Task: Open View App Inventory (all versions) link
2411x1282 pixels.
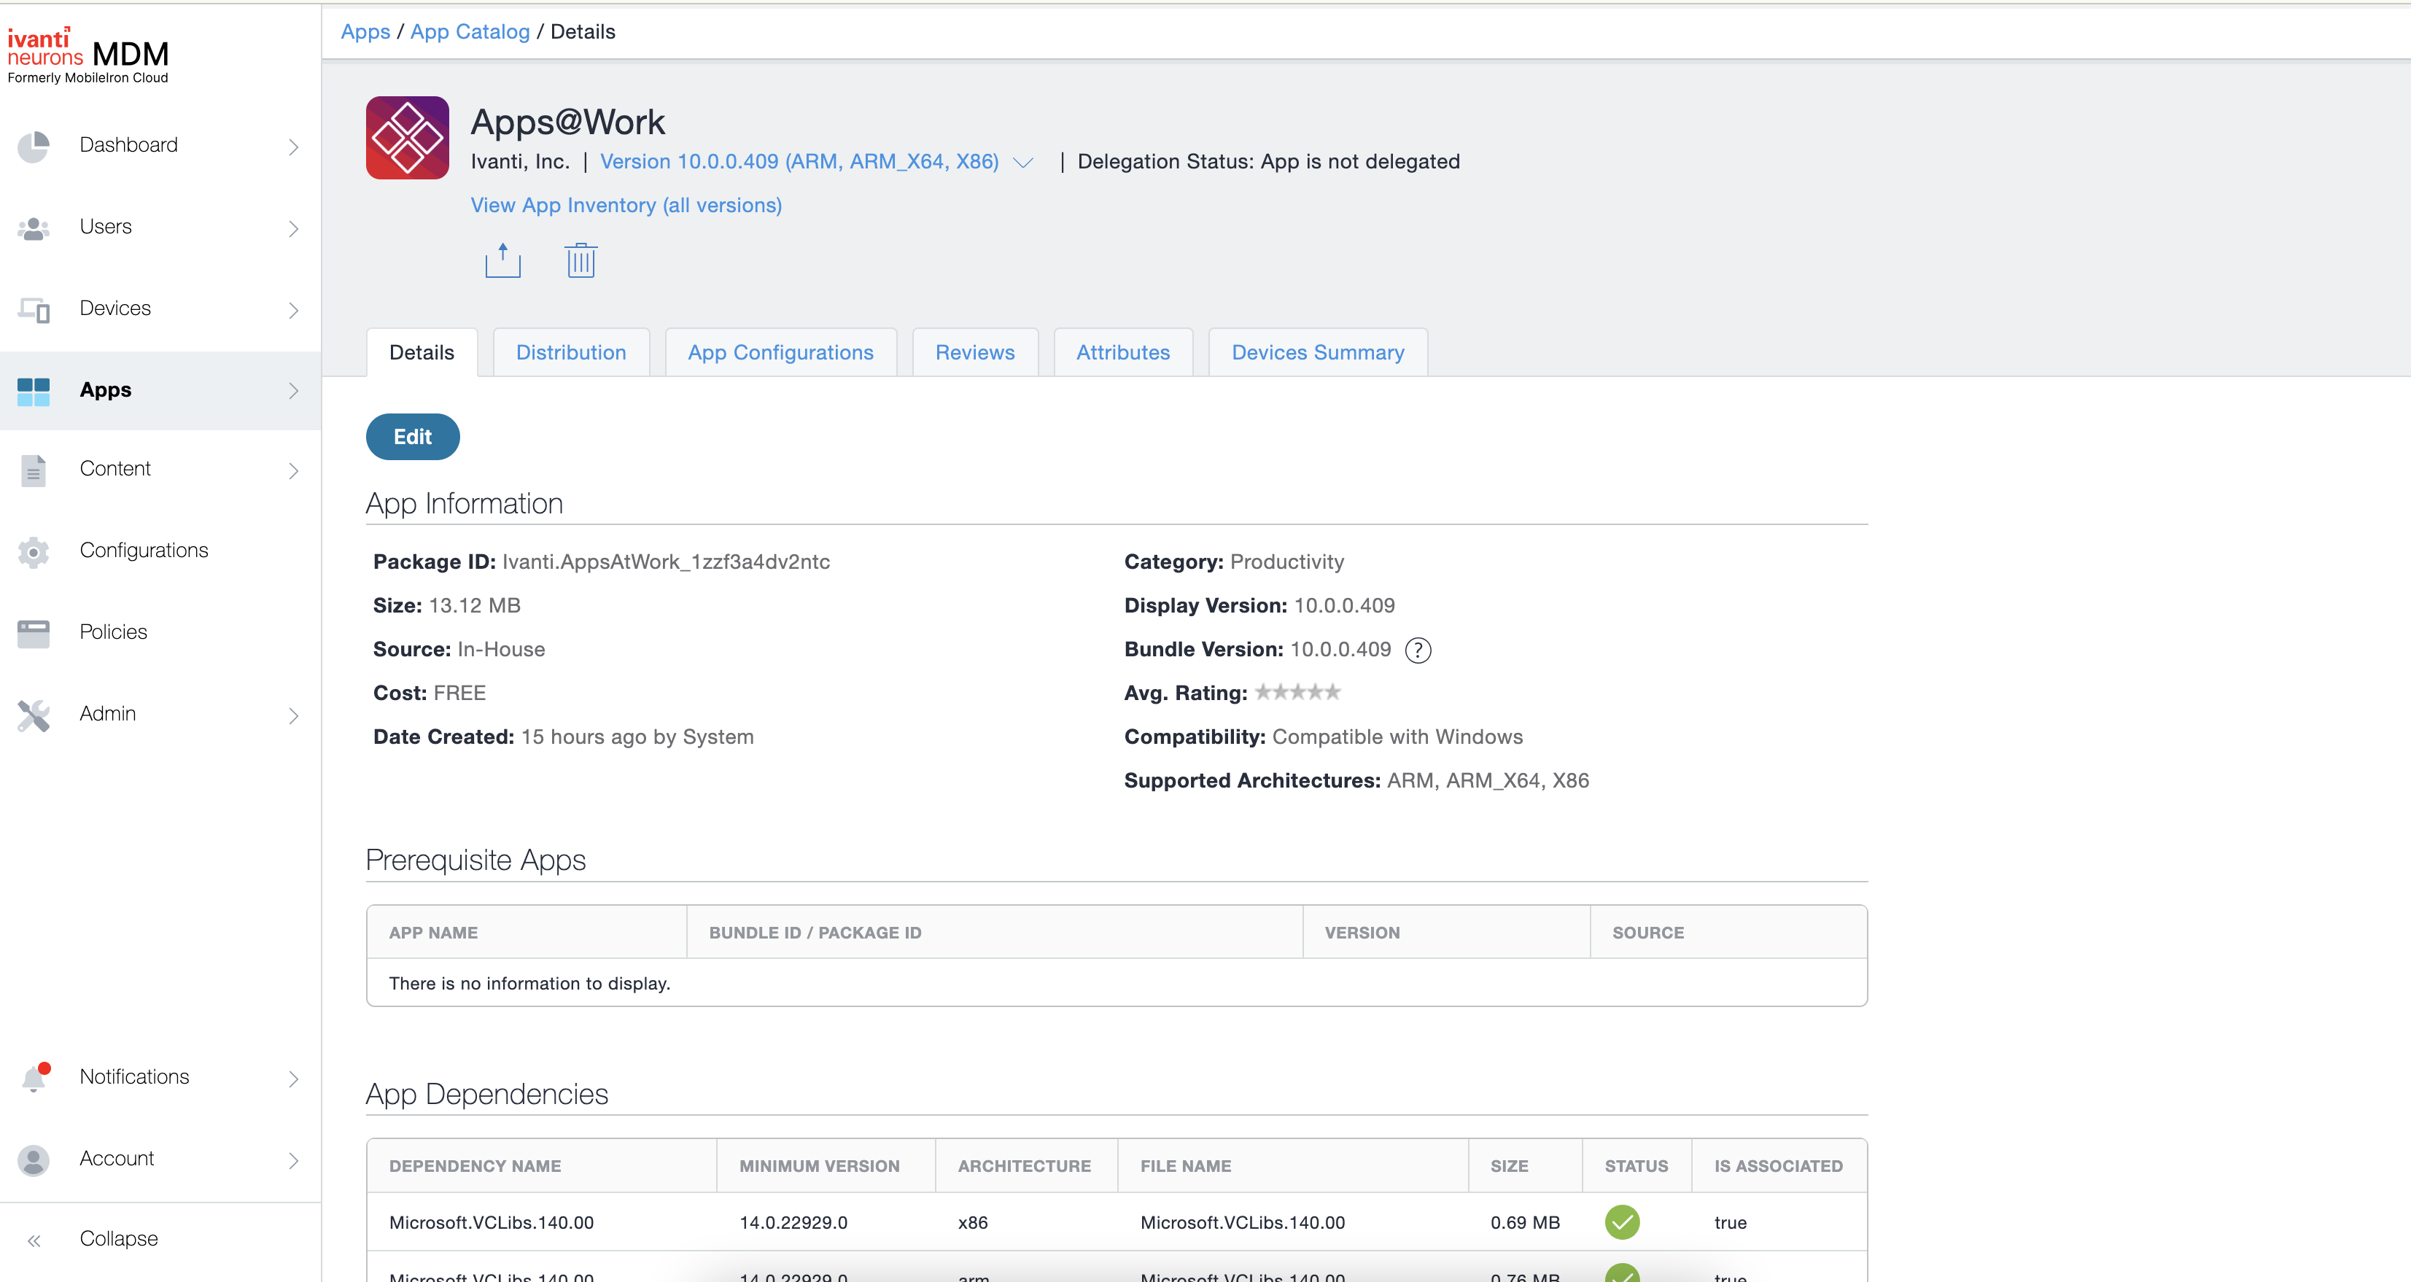Action: tap(625, 205)
